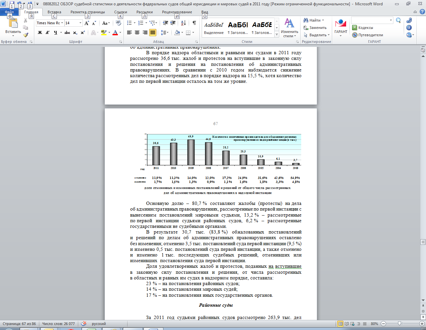Click the русский language indicator
This screenshot has height=330, width=426.
point(99,324)
